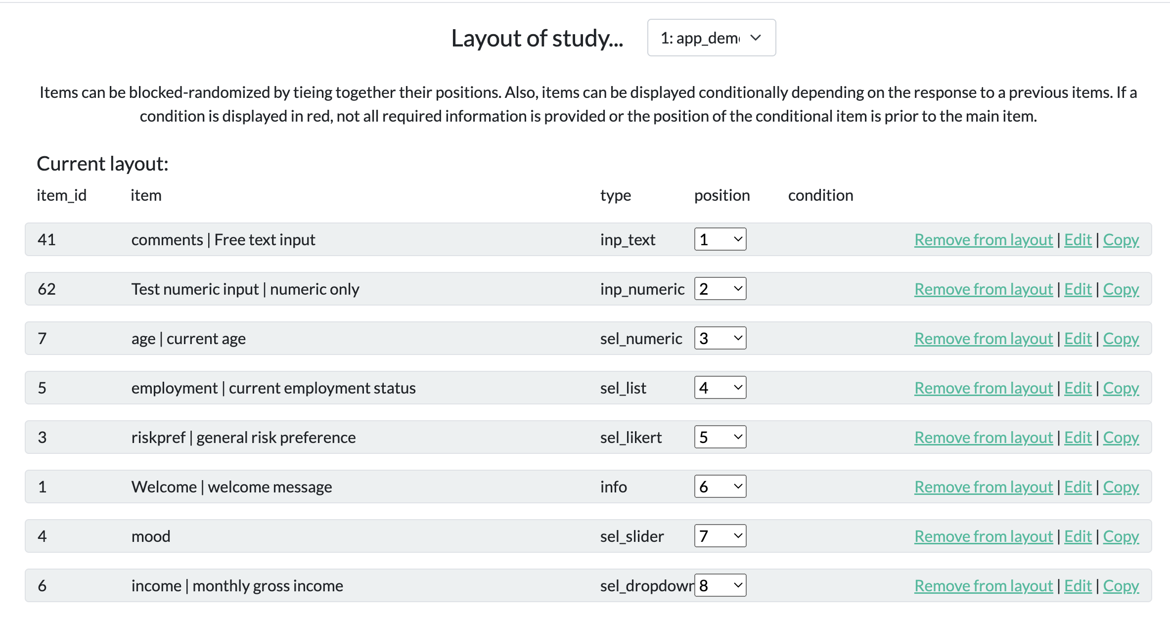Edit the Test numeric input item
This screenshot has width=1170, height=620.
tap(1078, 289)
